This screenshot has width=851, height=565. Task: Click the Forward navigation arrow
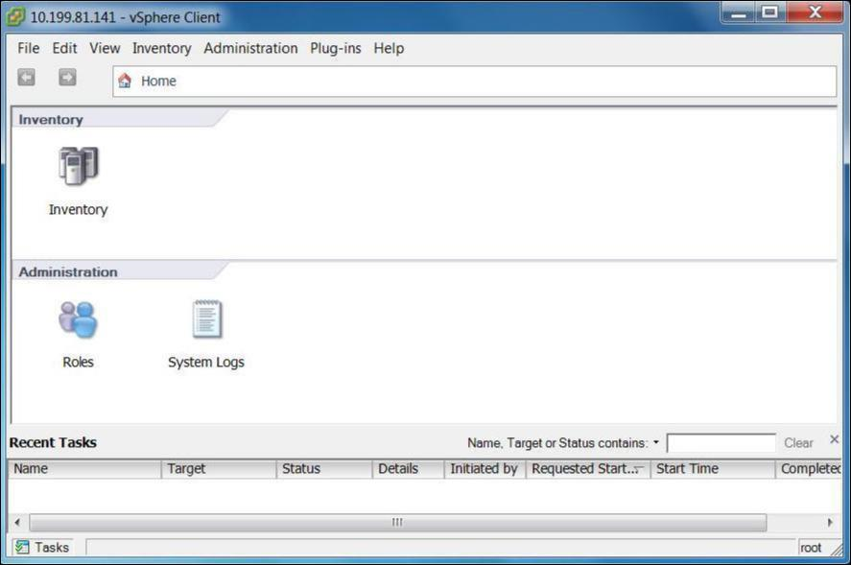67,78
